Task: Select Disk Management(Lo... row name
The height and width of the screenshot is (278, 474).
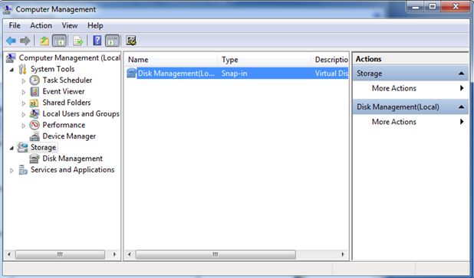Action: (x=176, y=74)
